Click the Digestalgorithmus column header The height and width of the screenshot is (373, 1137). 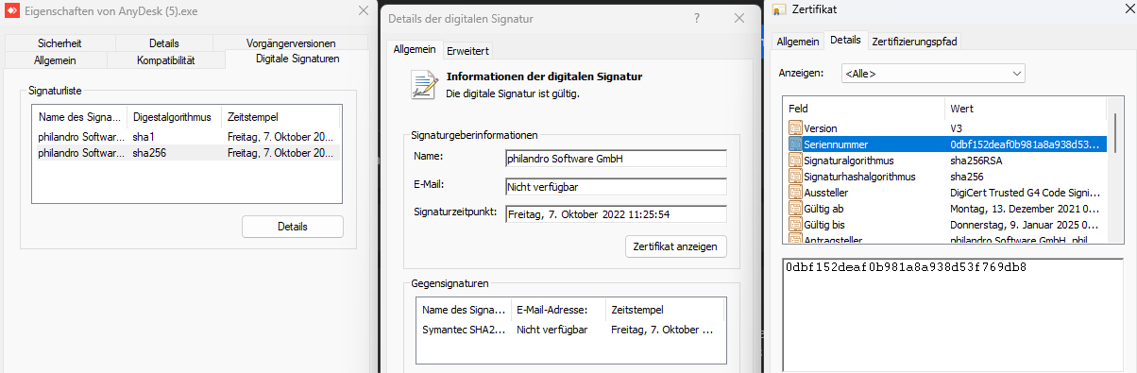(174, 117)
